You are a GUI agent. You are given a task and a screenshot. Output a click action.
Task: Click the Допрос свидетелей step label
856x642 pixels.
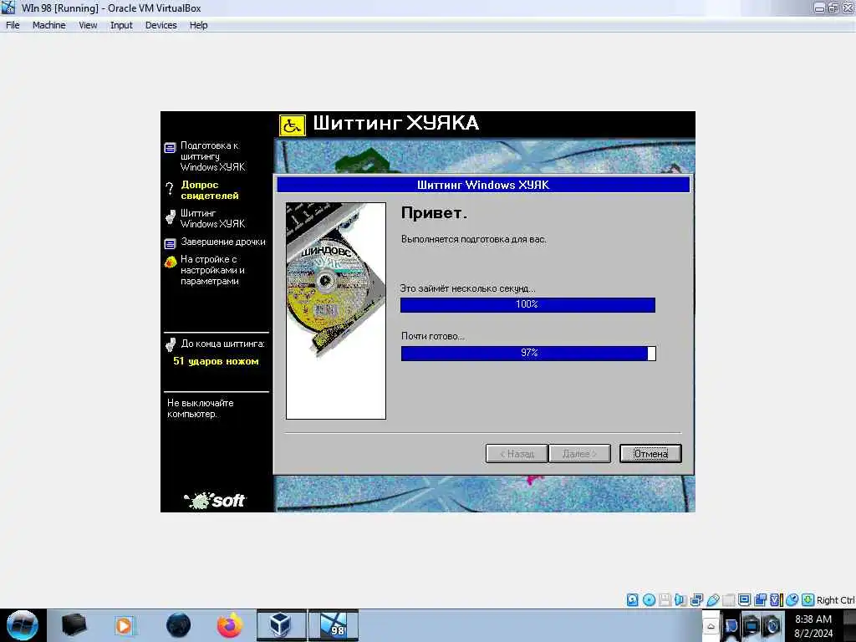(x=210, y=190)
